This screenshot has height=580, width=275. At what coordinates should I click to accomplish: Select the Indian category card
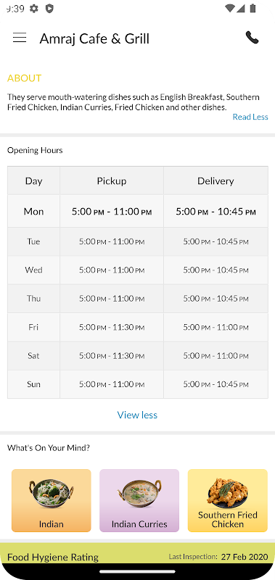[52, 500]
